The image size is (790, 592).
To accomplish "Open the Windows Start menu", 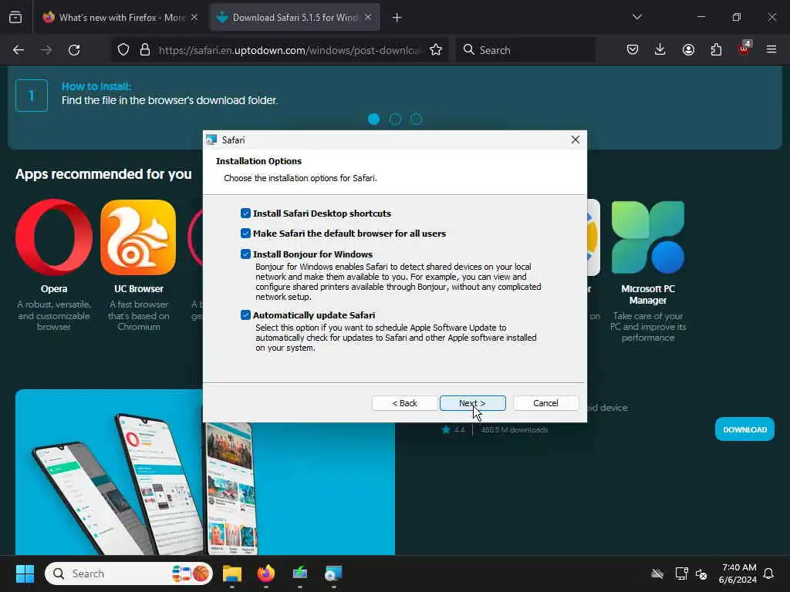I will tap(25, 573).
